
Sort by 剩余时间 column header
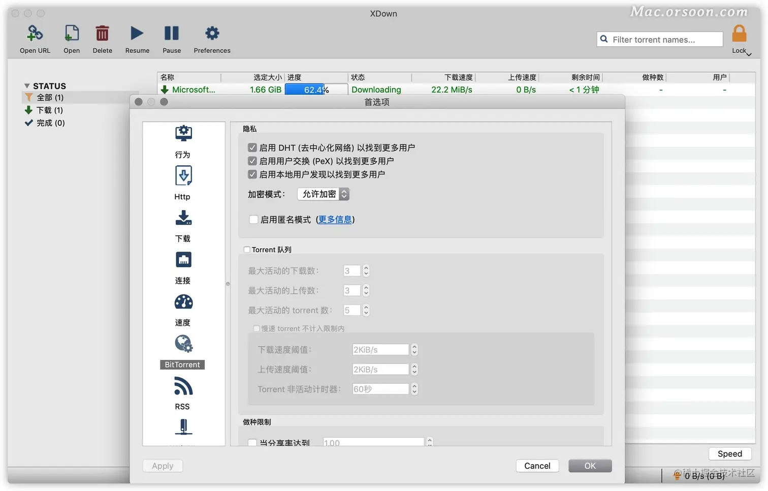(x=570, y=77)
